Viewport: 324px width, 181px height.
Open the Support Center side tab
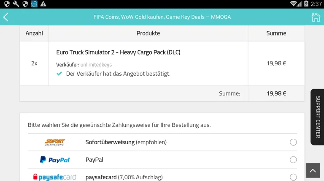pos(317,117)
